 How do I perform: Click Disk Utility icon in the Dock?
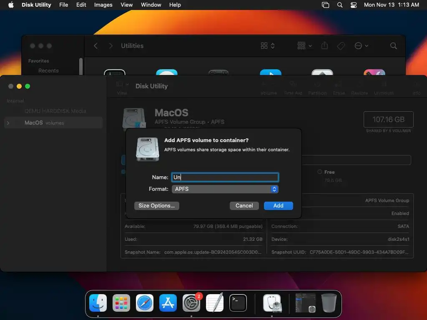coord(272,302)
